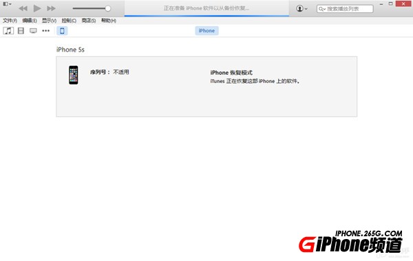Open the iTunes window menu dropdown at top-left

pos(7,4)
